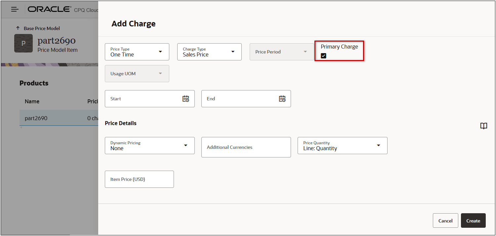Click the Oracle logo
Screen dimensions: 496x236
pyautogui.click(x=49, y=10)
